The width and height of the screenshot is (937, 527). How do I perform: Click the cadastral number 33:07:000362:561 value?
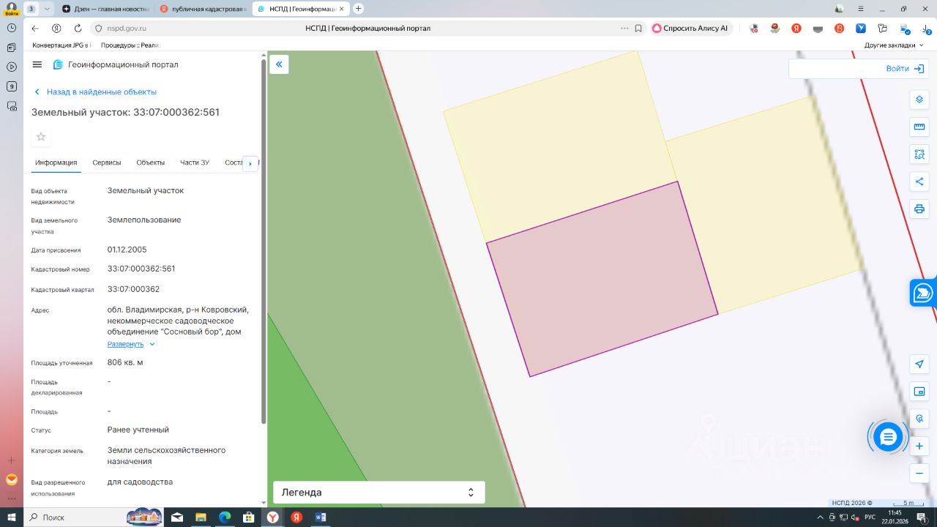pos(141,269)
